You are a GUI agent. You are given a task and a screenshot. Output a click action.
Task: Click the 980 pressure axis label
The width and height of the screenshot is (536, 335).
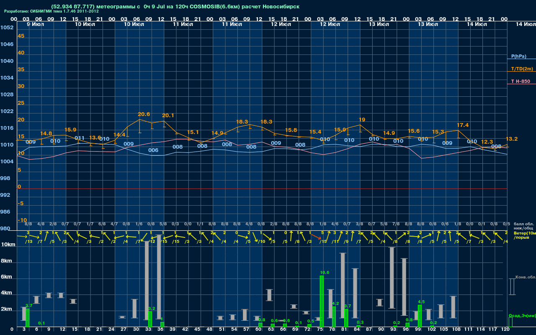pos(5,229)
